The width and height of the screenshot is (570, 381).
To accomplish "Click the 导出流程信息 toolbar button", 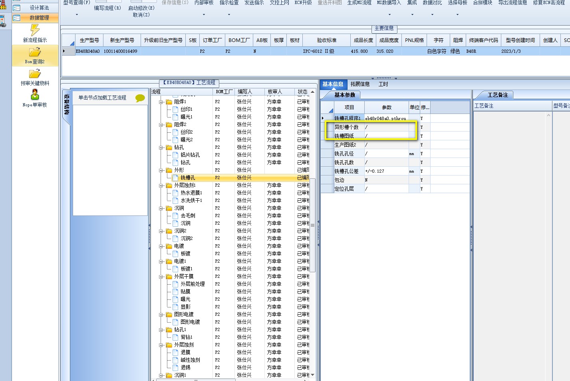I will point(512,3).
